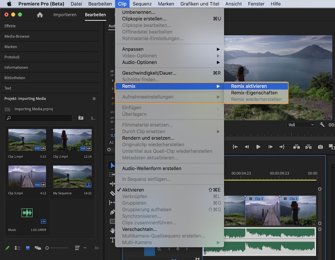Screen dimensions: 335x260
Task: Toggle Icon view in the project panel
Action: [28, 248]
